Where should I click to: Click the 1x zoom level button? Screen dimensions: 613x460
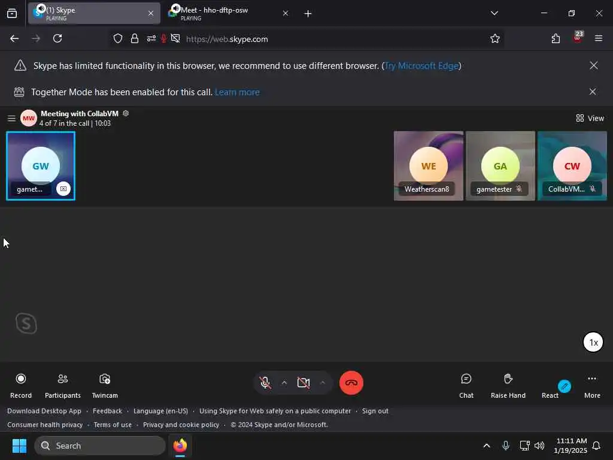(593, 342)
